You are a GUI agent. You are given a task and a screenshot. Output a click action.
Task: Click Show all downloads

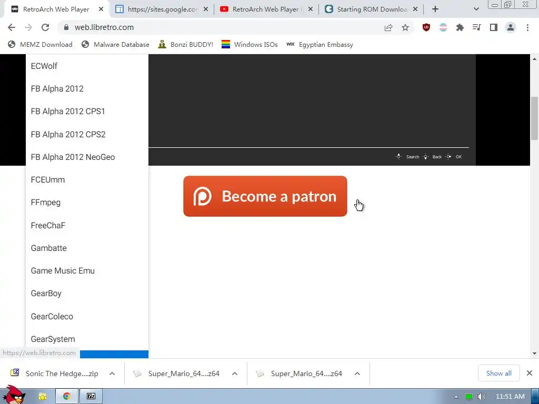pos(499,373)
